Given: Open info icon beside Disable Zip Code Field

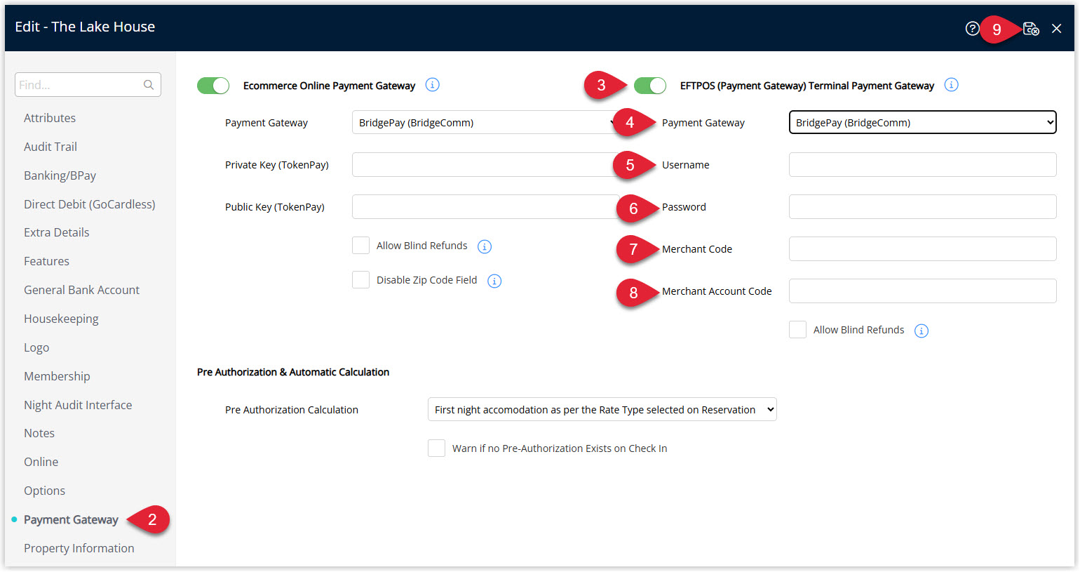Looking at the screenshot, I should [494, 281].
